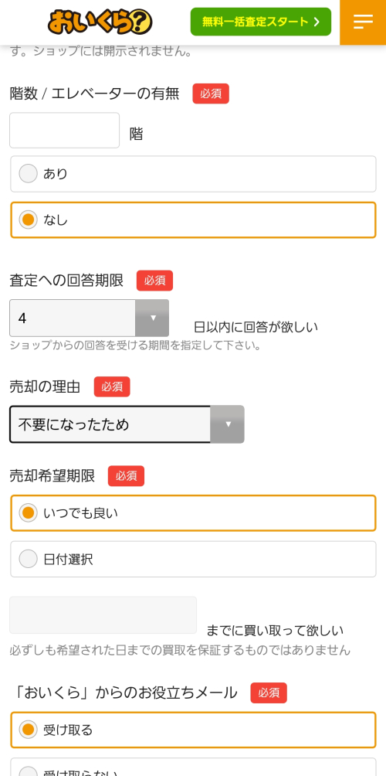The height and width of the screenshot is (776, 386).
Task: Click arrow on 査定への回答期限 dropdown
Action: (x=152, y=318)
